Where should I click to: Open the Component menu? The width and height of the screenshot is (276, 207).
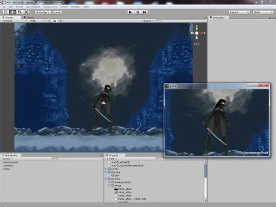(x=50, y=7)
